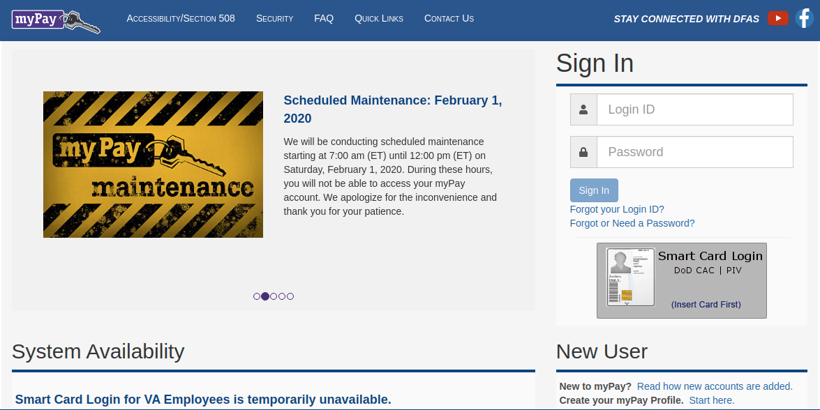This screenshot has width=820, height=410.
Task: Click the user icon beside Login ID
Action: click(583, 109)
